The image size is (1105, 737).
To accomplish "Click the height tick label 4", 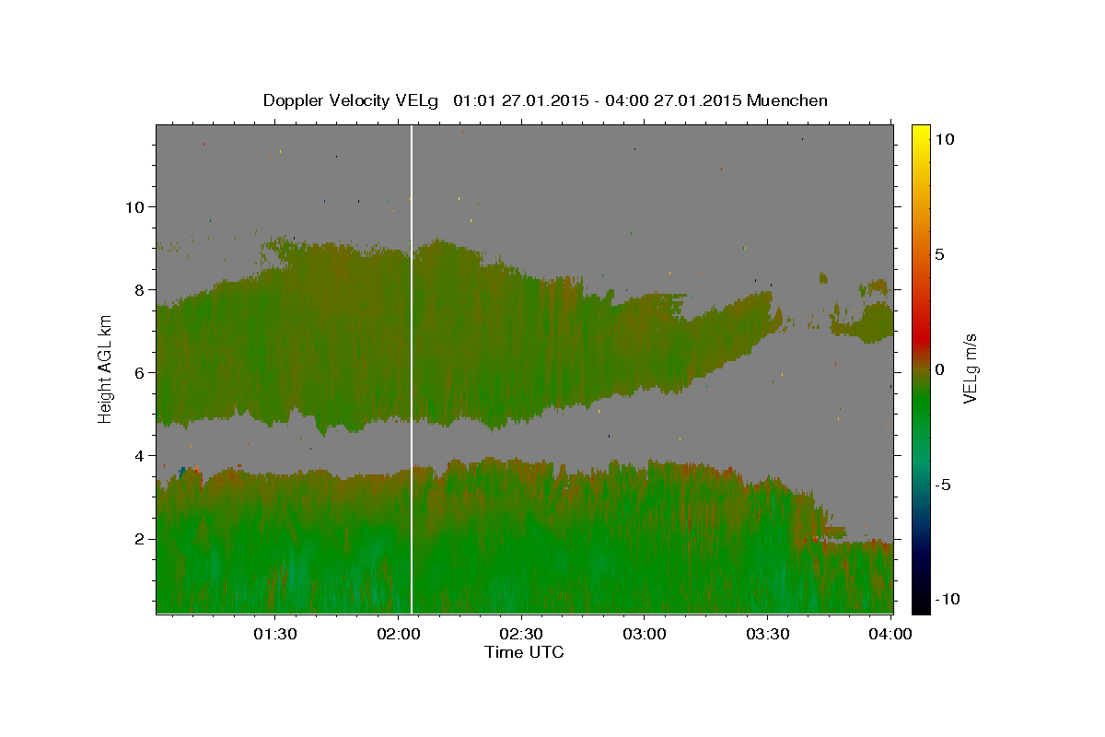I will (140, 455).
